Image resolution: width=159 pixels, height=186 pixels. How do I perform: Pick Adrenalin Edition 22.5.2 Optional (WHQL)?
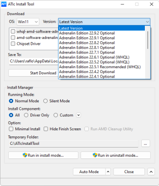pos(102,62)
